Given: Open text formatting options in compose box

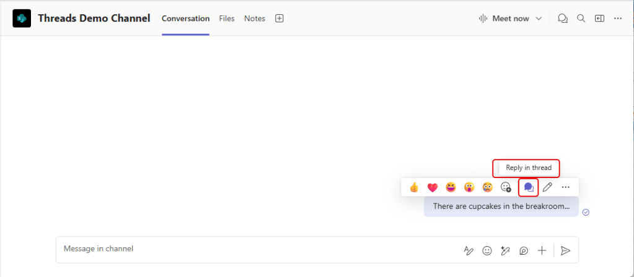Looking at the screenshot, I should coord(469,250).
